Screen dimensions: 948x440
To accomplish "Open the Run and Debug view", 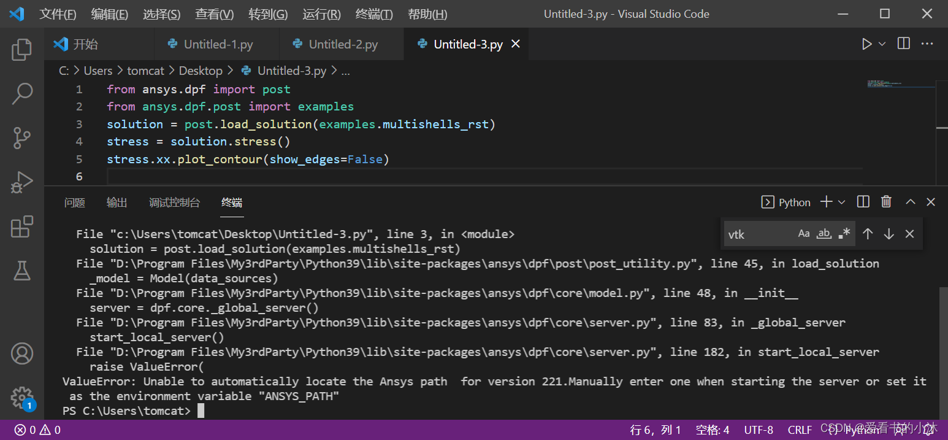I will (22, 182).
